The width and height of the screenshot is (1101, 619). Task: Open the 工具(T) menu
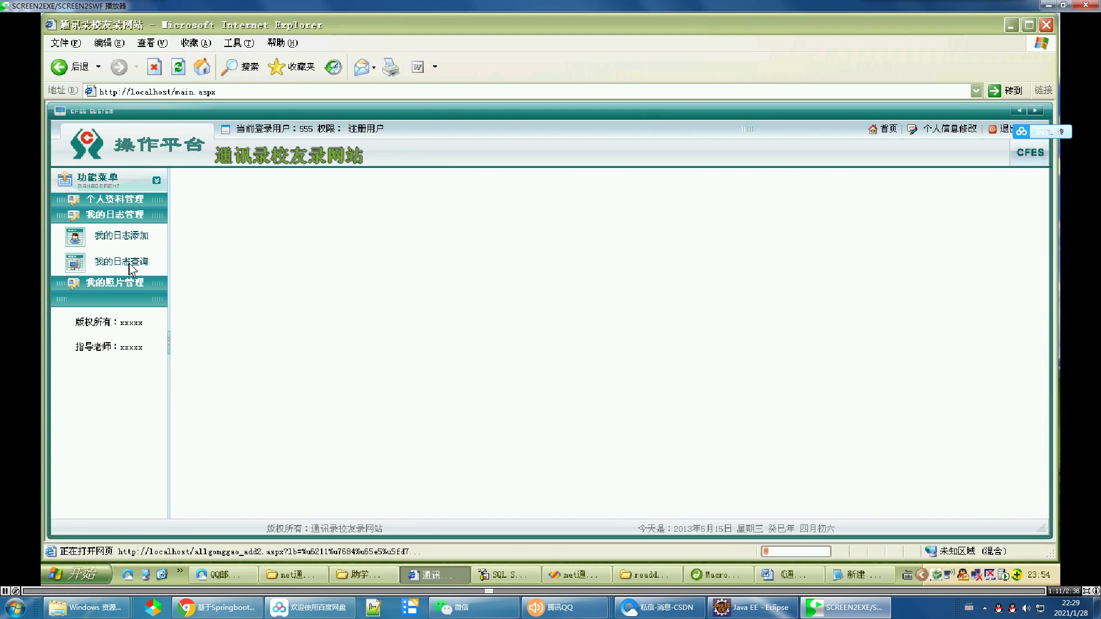click(x=239, y=43)
